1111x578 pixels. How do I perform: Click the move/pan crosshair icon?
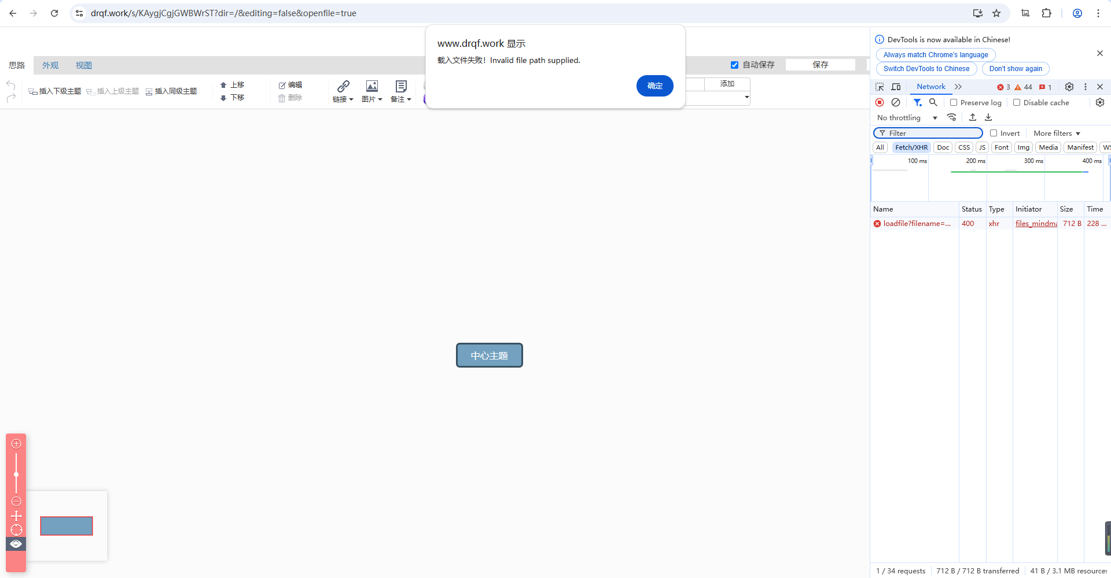pos(16,516)
